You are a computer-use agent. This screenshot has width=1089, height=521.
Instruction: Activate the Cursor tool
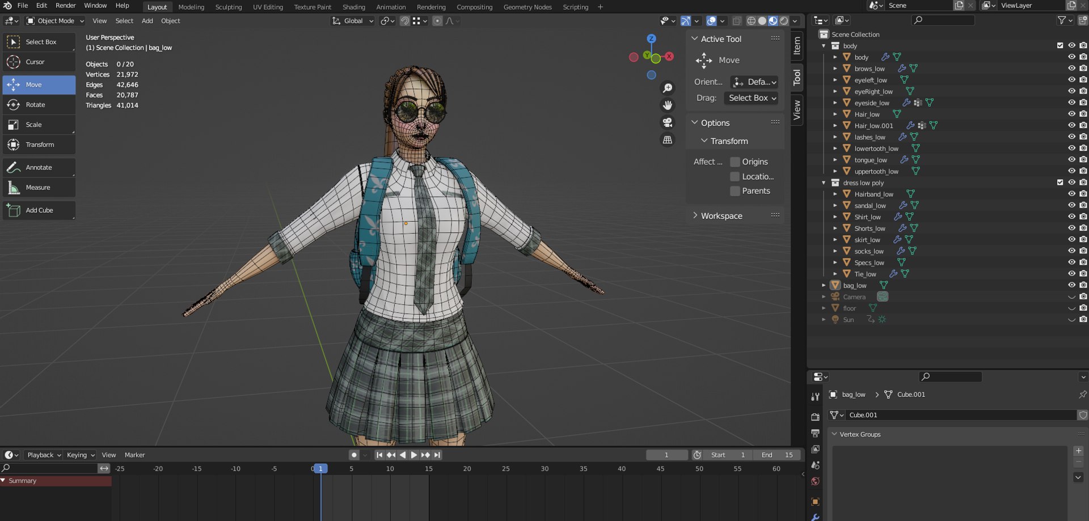39,62
